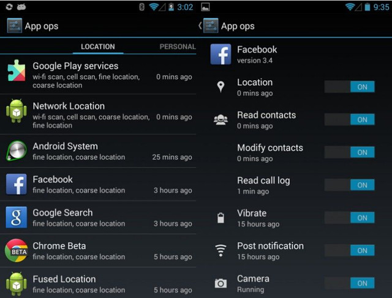Tap the charging battery icon beside 3:02

pos(171,7)
